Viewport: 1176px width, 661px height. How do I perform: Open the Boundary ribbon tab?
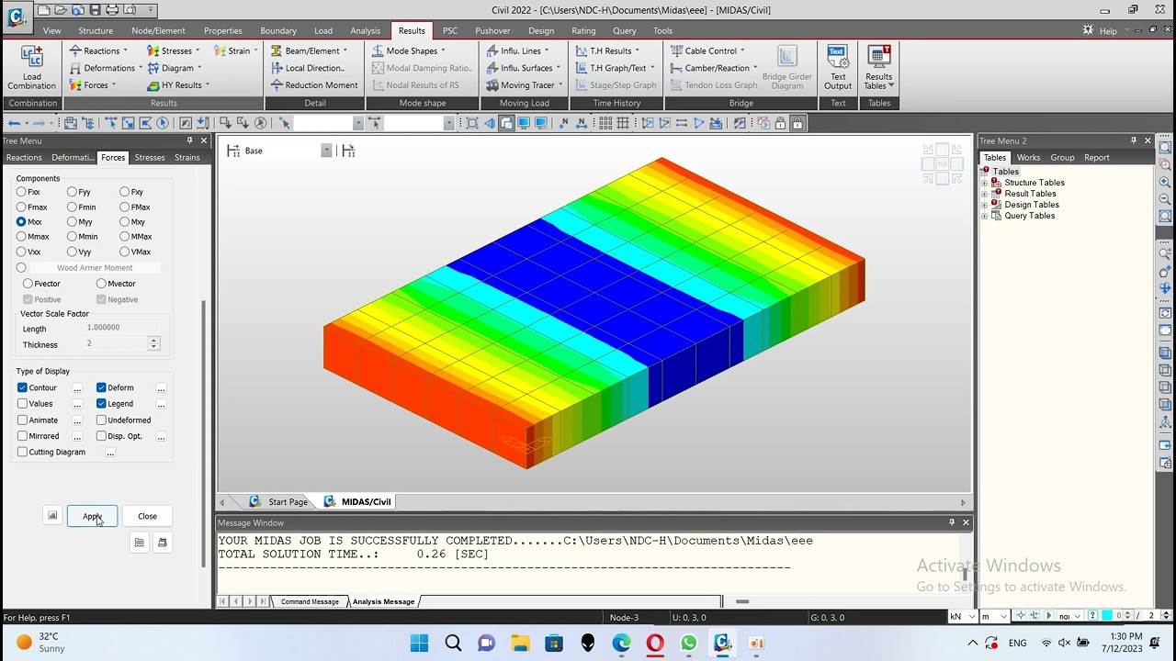[278, 30]
